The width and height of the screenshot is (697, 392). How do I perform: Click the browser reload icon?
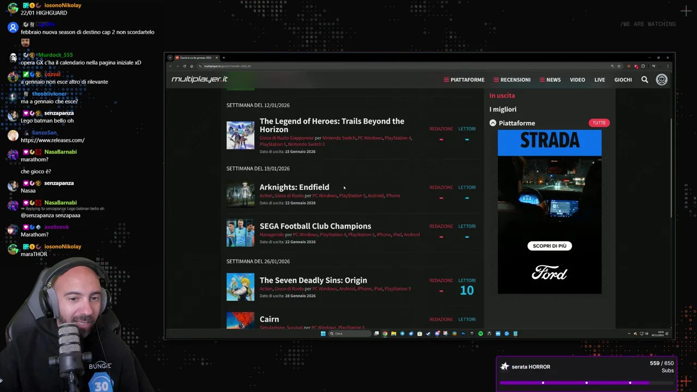tap(185, 66)
